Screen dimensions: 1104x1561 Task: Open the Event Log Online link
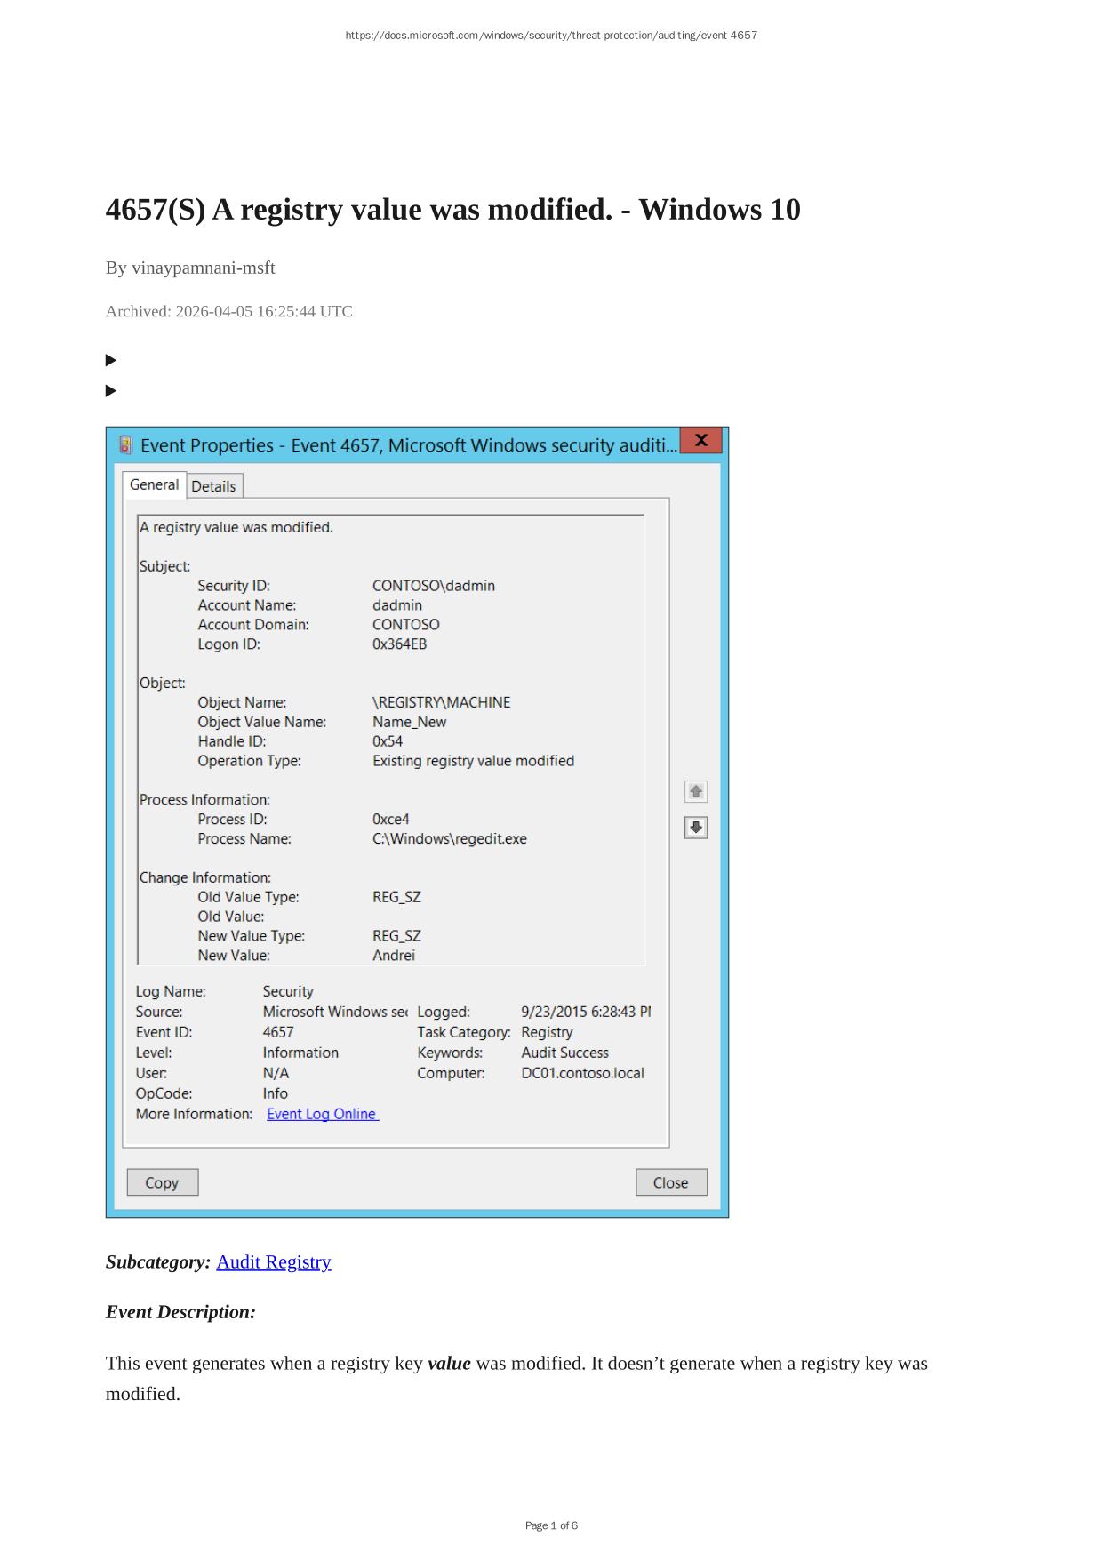click(x=323, y=1114)
